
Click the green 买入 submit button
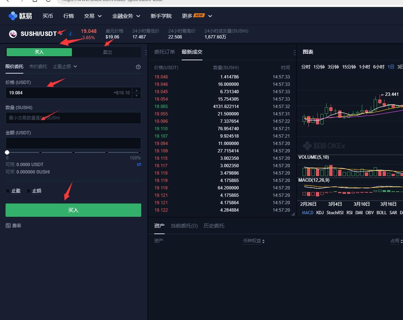tap(73, 210)
